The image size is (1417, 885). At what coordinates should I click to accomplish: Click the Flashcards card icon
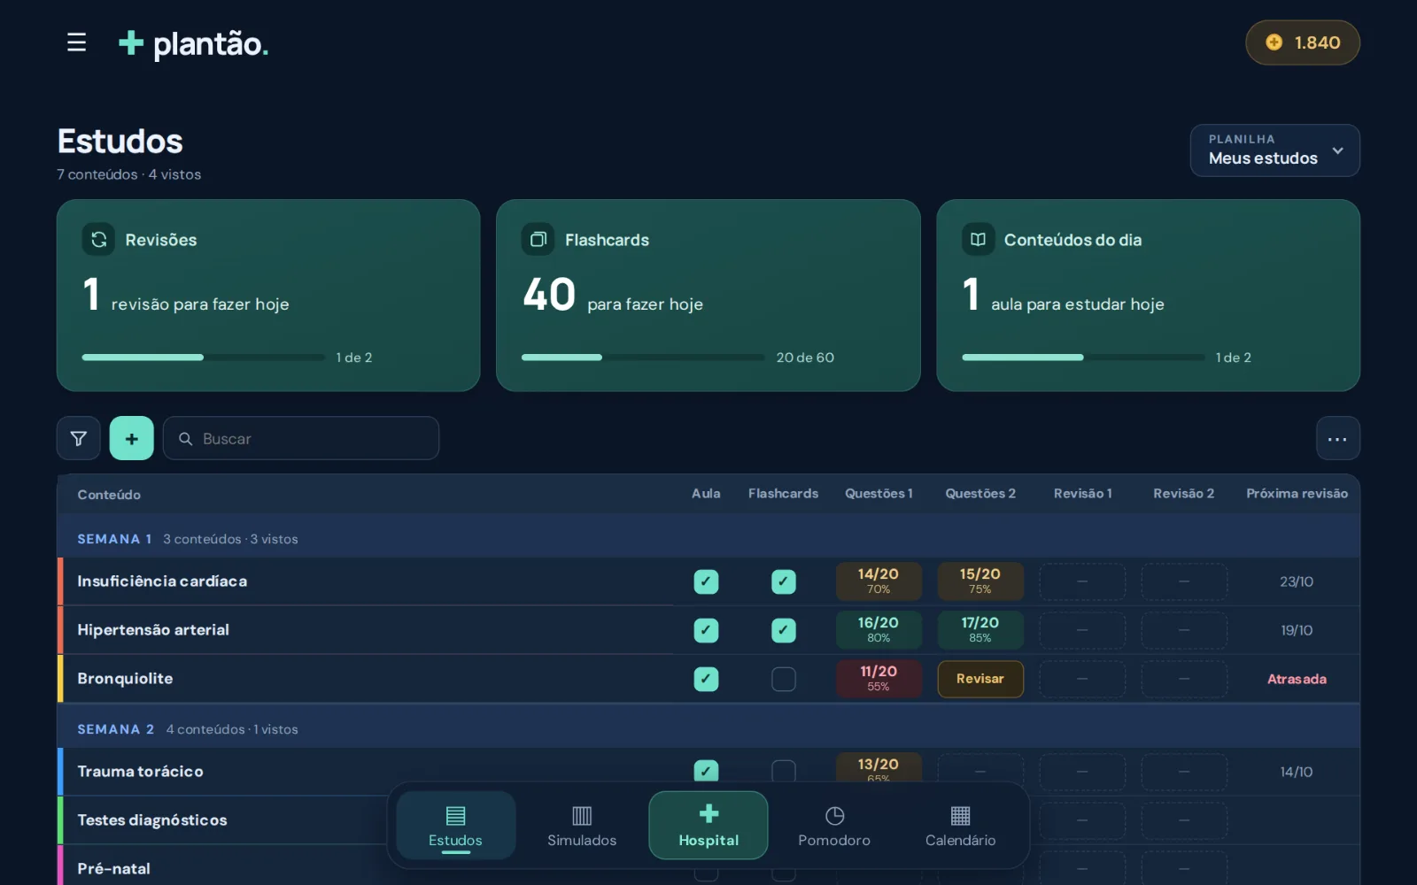[538, 239]
